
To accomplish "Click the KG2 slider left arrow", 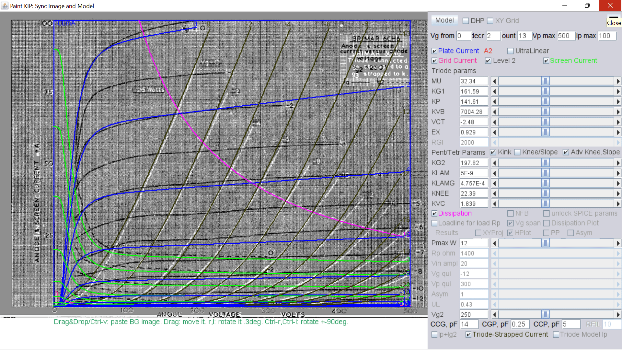I will [494, 163].
